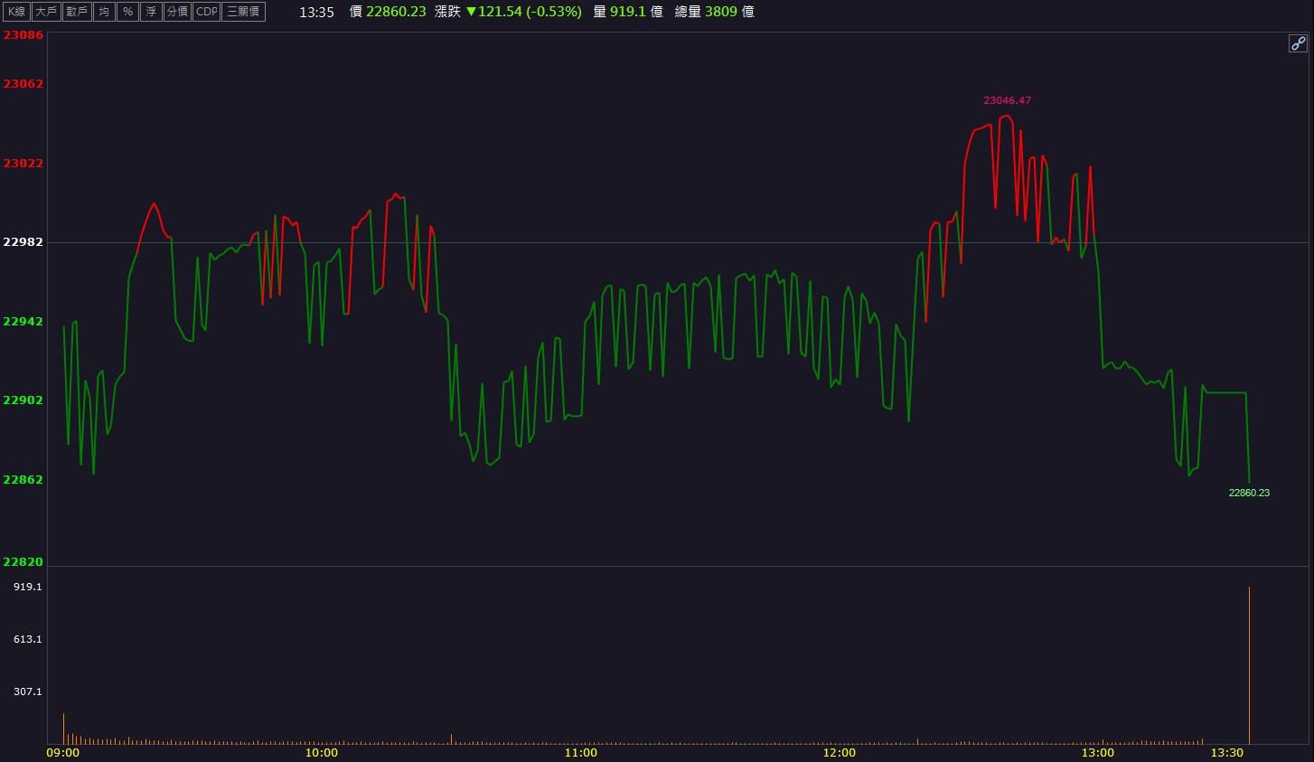Click the 22862 price axis label
1314x762 pixels.
tap(23, 479)
